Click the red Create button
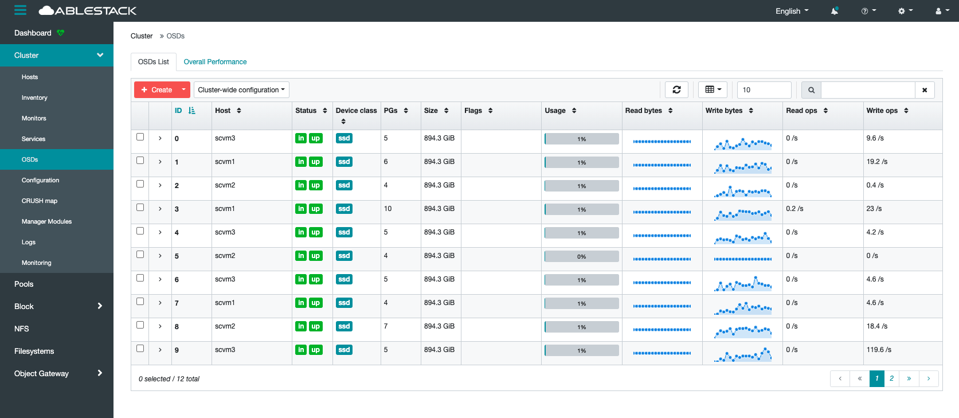This screenshot has width=959, height=418. point(156,90)
